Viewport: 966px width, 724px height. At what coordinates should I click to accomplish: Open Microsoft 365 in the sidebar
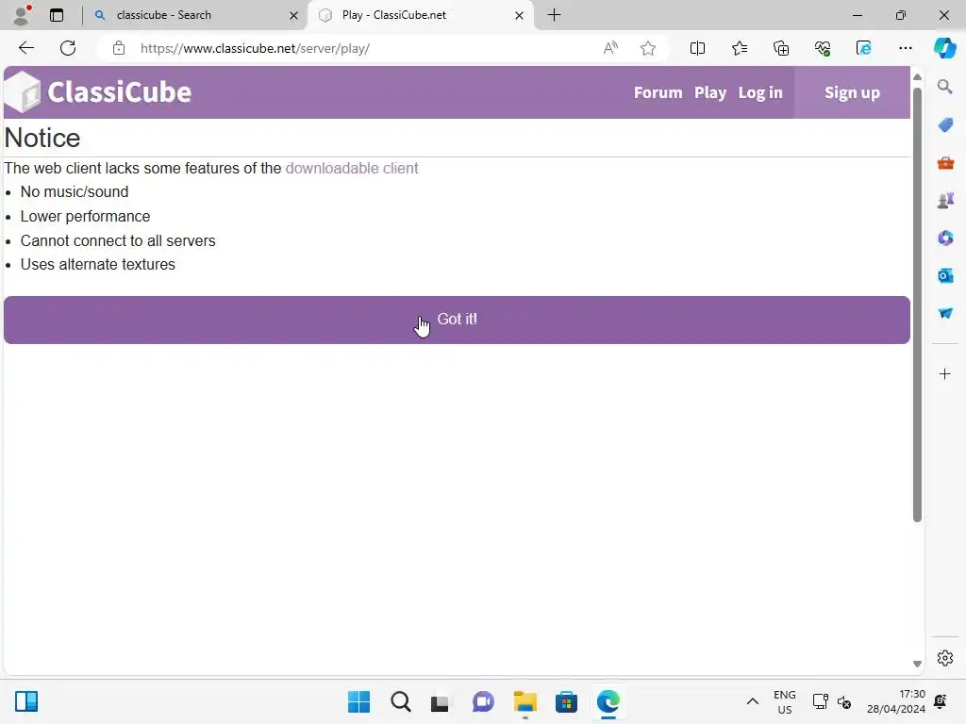point(945,238)
